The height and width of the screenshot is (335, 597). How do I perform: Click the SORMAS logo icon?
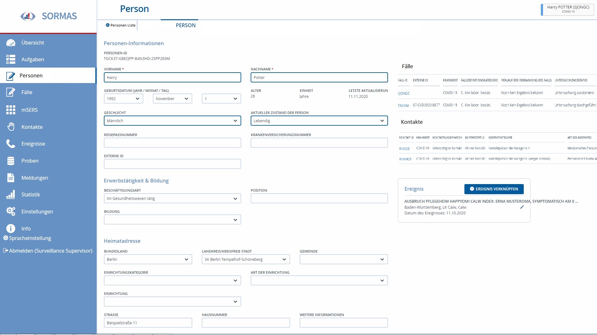pyautogui.click(x=28, y=16)
